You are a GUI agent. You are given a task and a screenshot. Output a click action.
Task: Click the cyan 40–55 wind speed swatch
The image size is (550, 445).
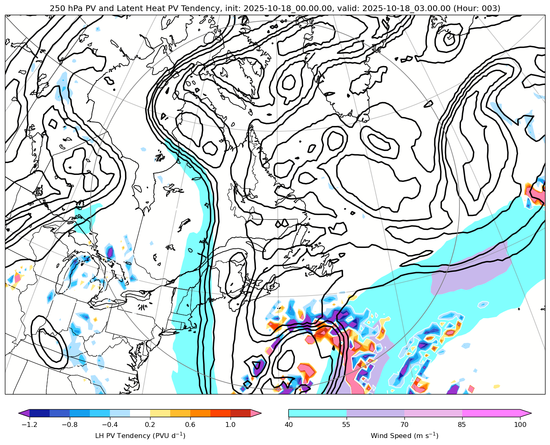pyautogui.click(x=317, y=413)
